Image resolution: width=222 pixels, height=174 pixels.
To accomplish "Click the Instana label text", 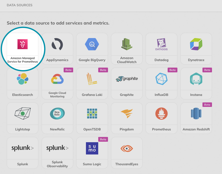I will click(x=196, y=95).
